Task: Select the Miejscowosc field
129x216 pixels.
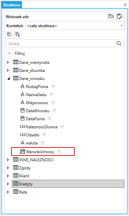Action: click(x=37, y=103)
